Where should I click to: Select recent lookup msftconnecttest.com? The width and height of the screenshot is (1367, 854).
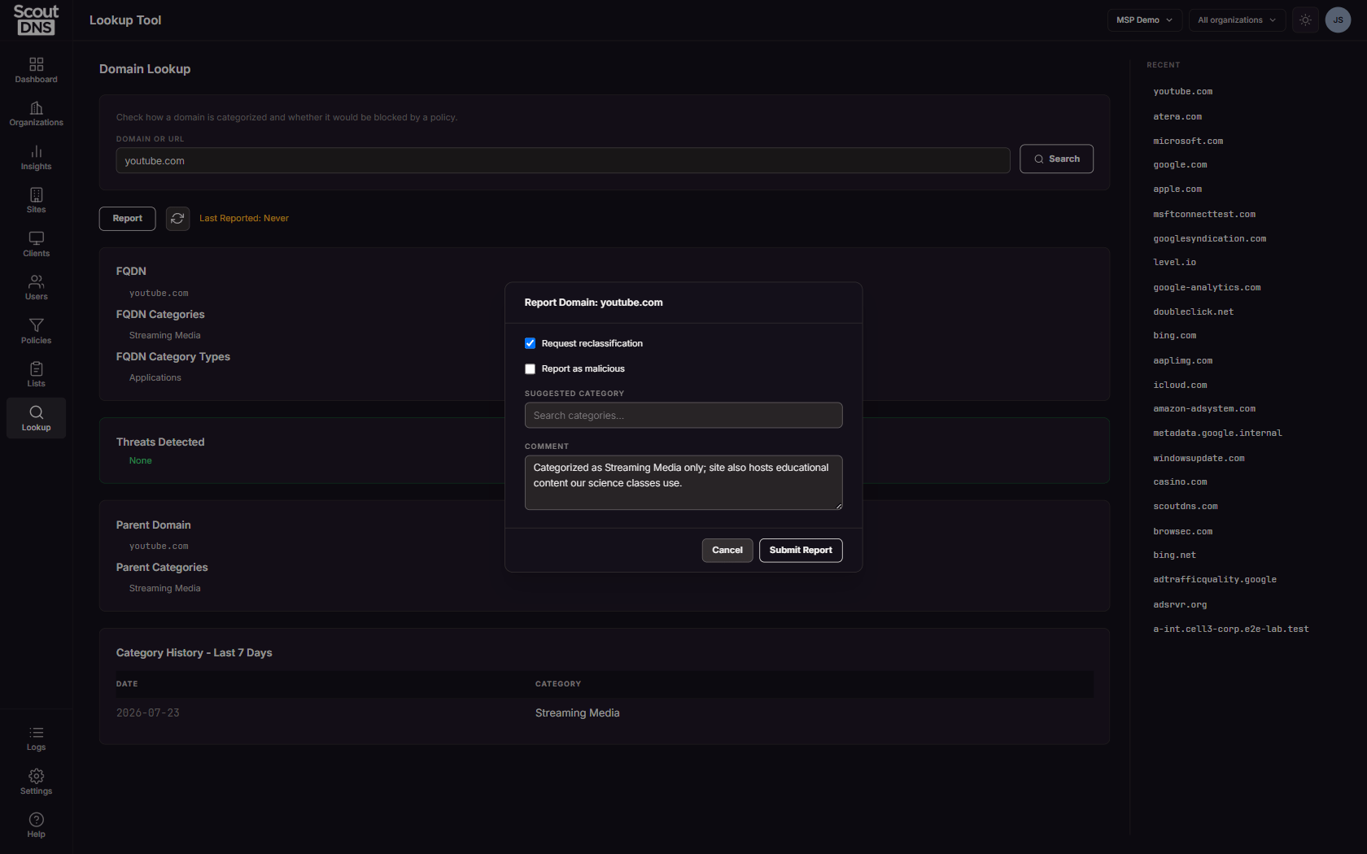(x=1203, y=215)
